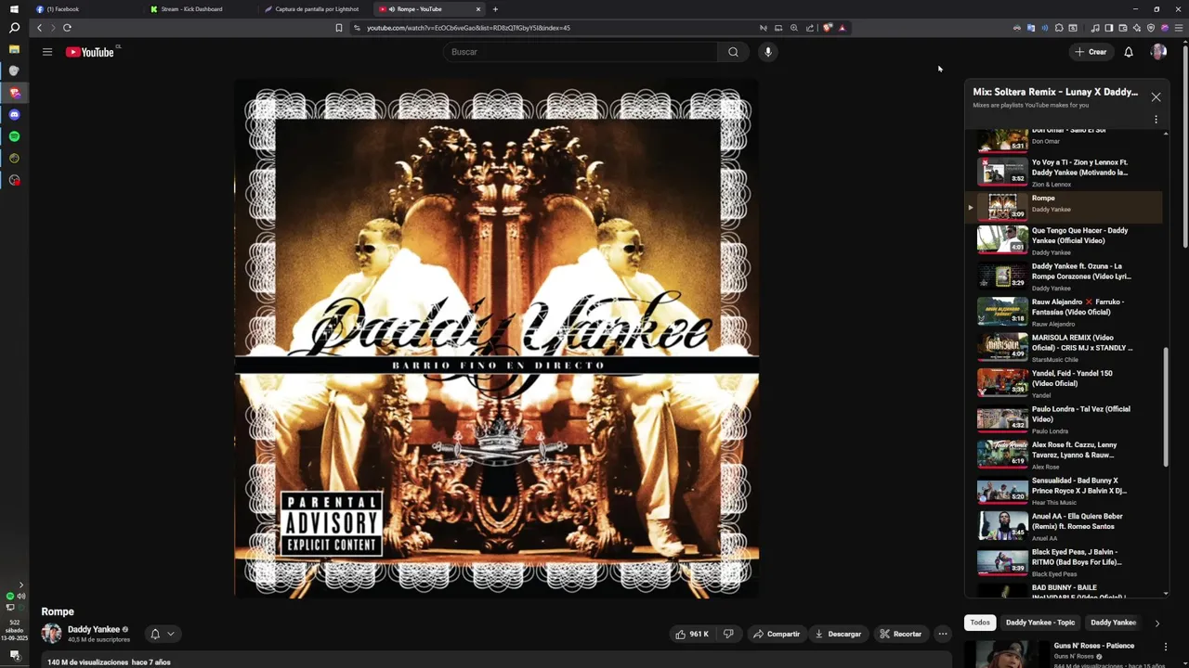Viewport: 1189px width, 668px height.
Task: Click the browser forward arrow
Action: (x=52, y=28)
